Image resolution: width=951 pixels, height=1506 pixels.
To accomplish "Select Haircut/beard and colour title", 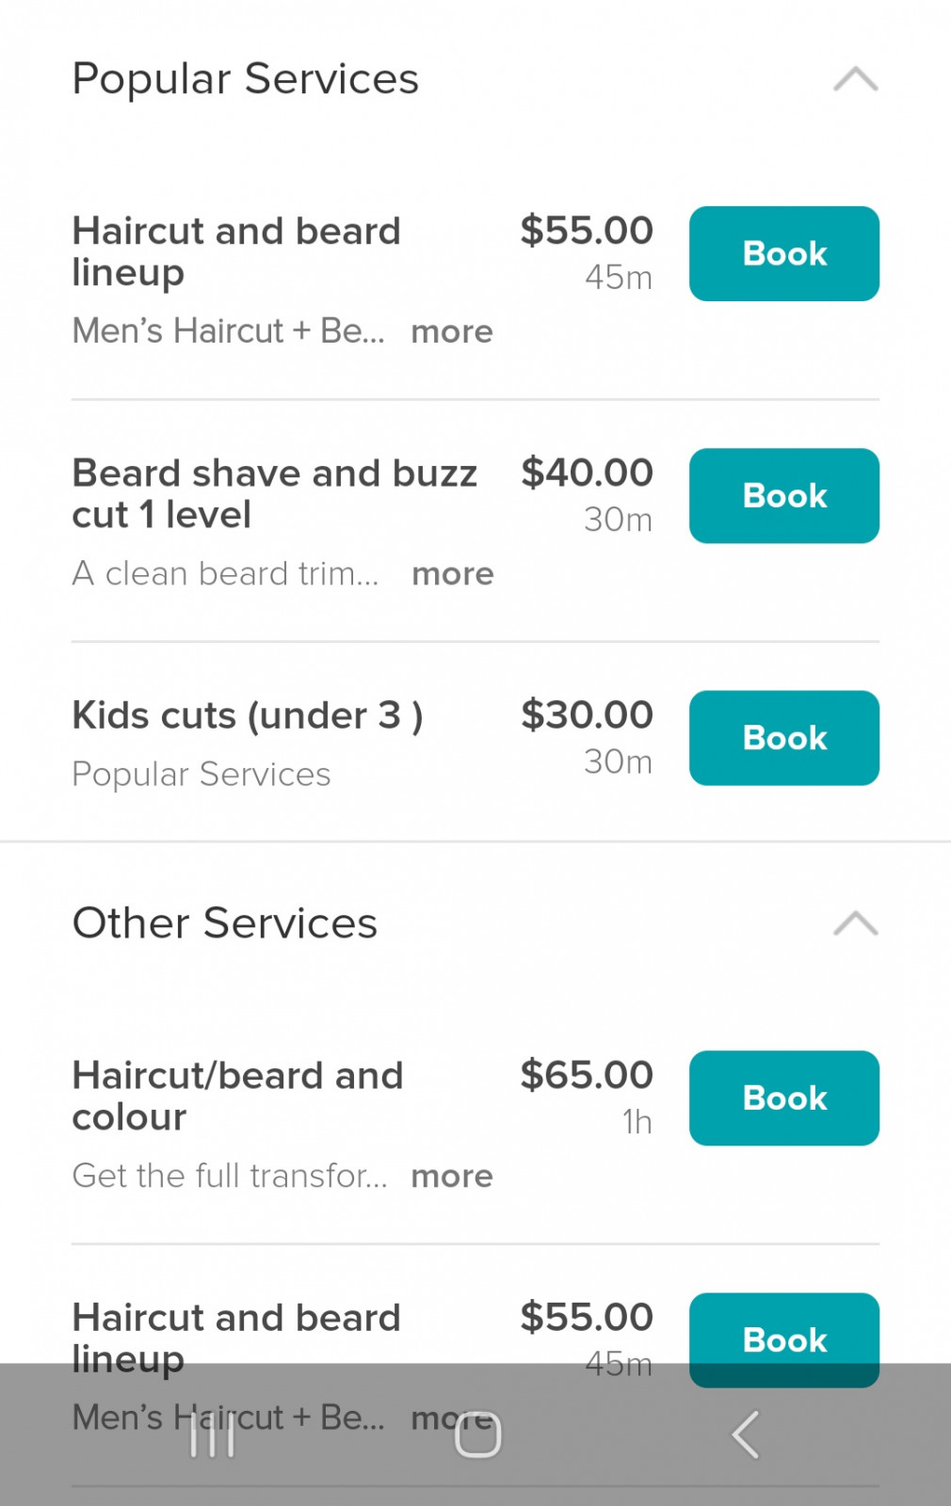I will point(237,1096).
